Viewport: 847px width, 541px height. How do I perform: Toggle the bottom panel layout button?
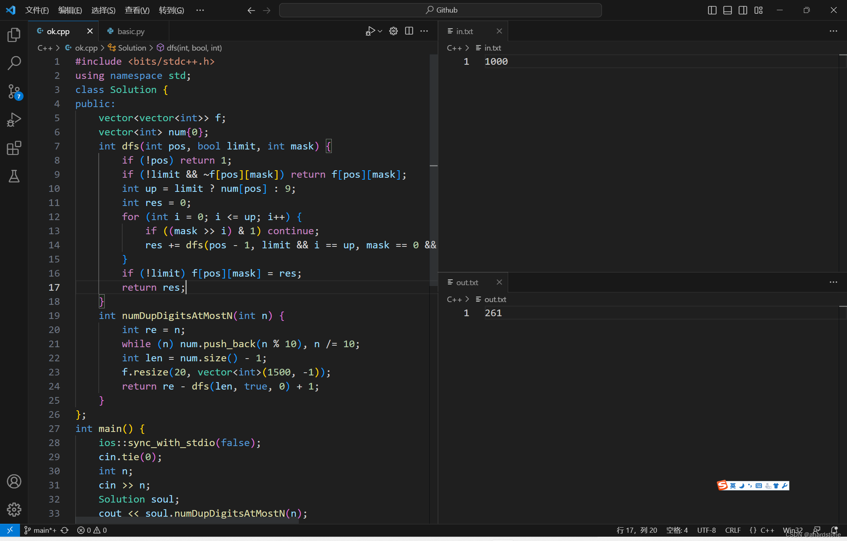click(727, 10)
